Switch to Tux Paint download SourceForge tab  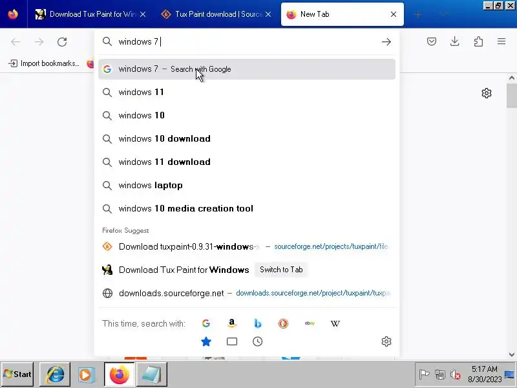pyautogui.click(x=213, y=14)
